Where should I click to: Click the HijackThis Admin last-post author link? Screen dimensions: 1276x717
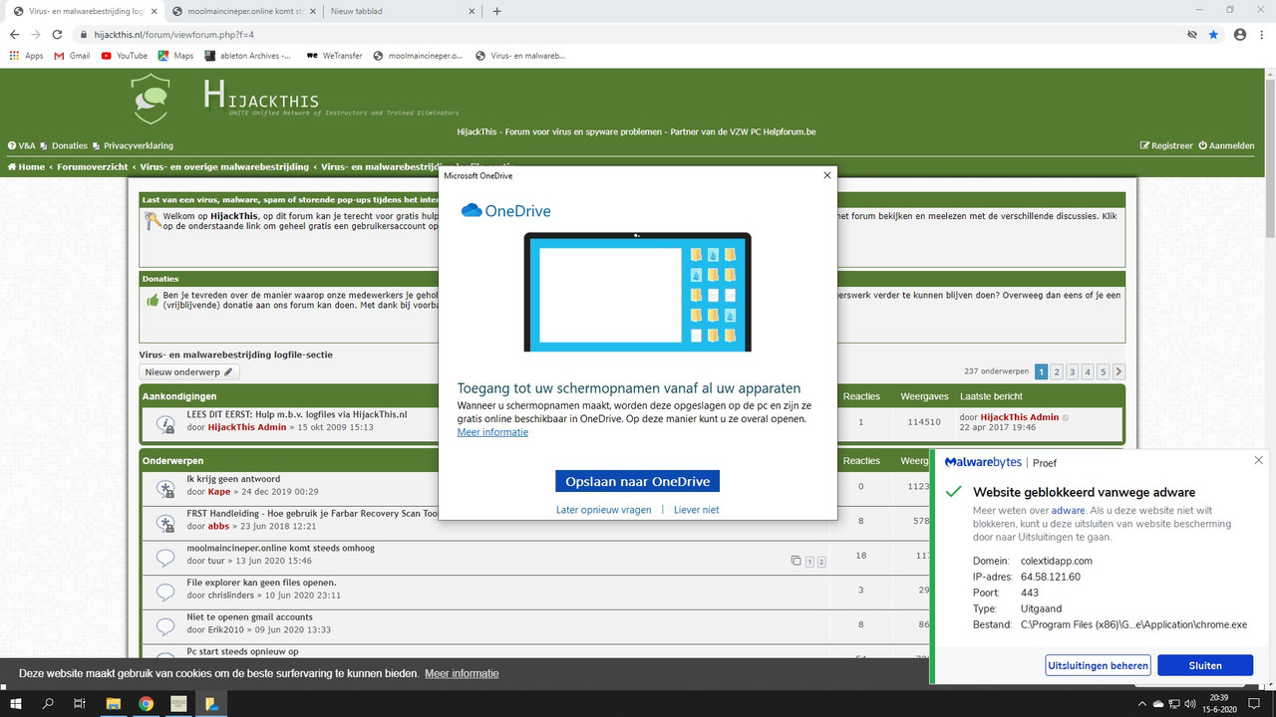pos(1019,417)
